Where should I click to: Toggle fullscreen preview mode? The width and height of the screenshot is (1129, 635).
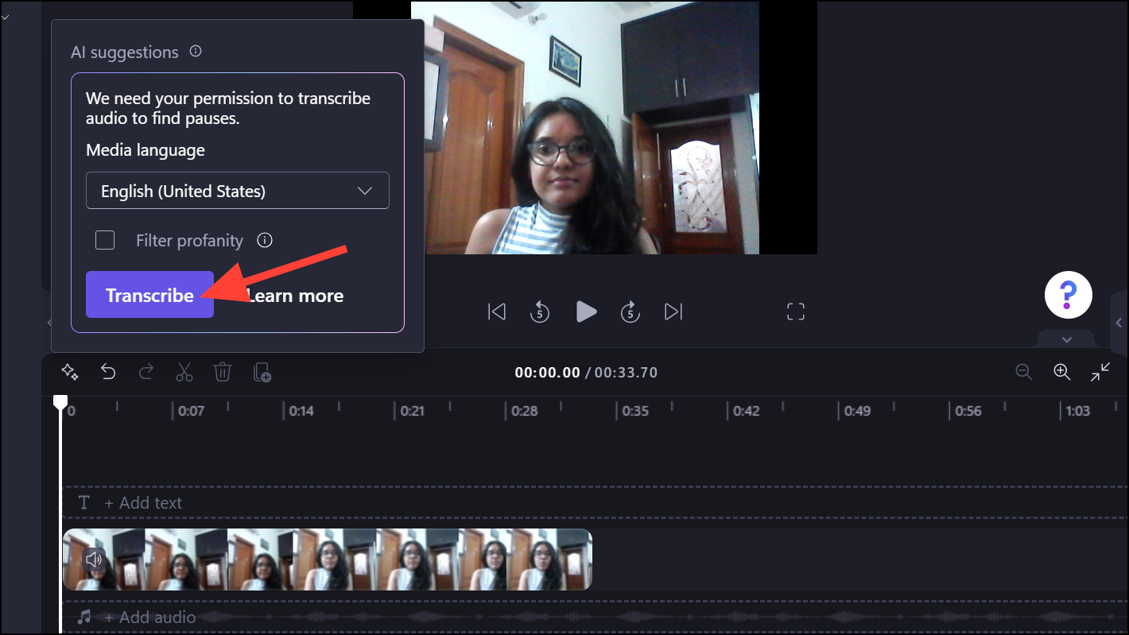coord(796,312)
